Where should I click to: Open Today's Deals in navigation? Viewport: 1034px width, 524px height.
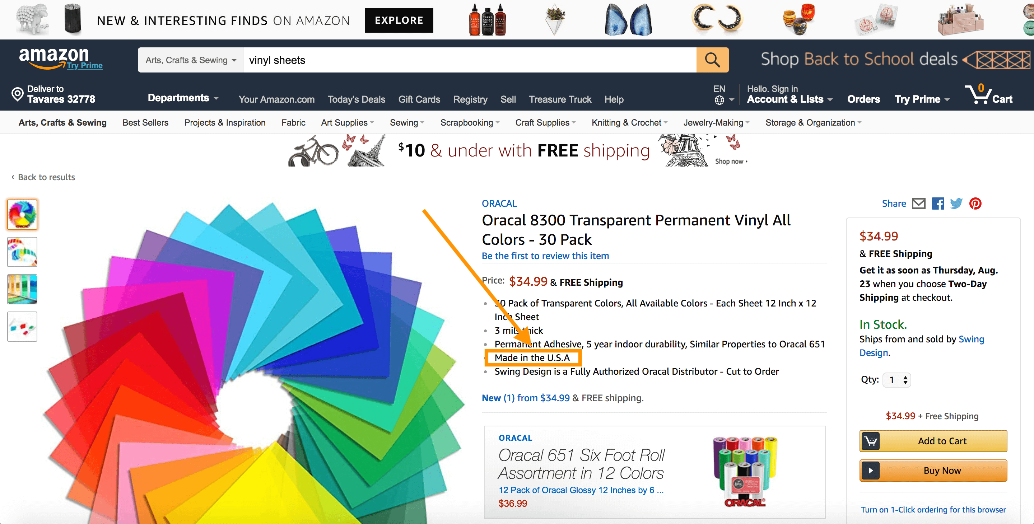point(356,99)
